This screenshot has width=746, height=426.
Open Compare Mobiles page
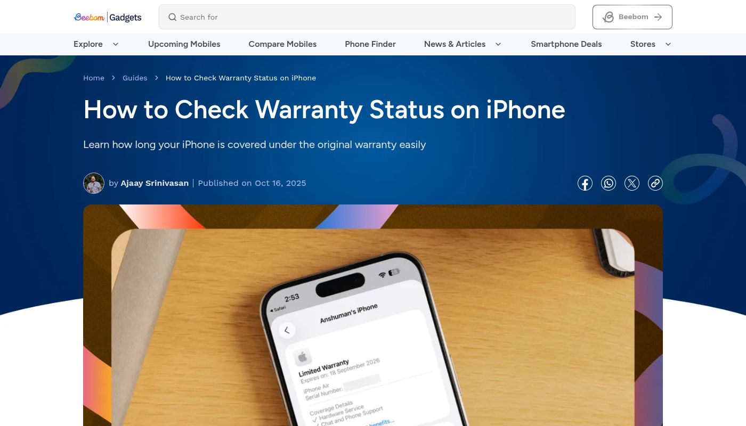click(282, 44)
